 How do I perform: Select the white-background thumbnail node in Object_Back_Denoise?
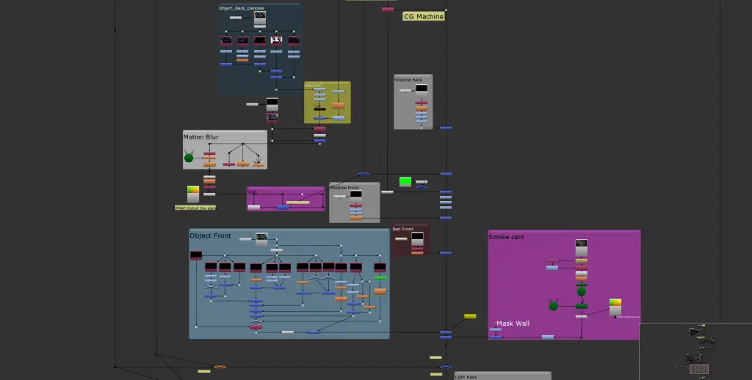coord(276,40)
